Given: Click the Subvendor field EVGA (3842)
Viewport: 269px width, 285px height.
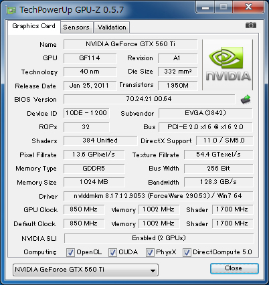Looking at the screenshot, I should [205, 113].
